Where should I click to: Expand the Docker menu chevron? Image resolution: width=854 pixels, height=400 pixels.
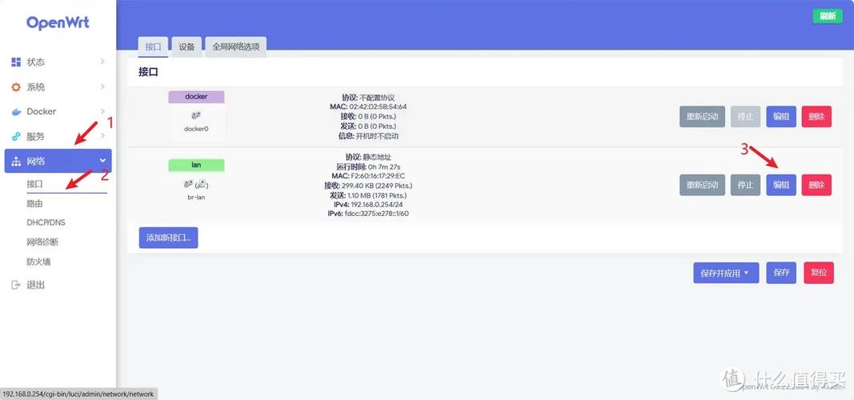click(102, 111)
